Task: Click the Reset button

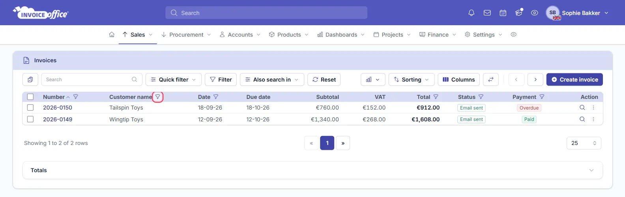Action: pyautogui.click(x=324, y=80)
